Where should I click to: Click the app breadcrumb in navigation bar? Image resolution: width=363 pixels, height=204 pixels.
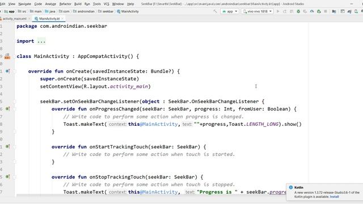10,11
